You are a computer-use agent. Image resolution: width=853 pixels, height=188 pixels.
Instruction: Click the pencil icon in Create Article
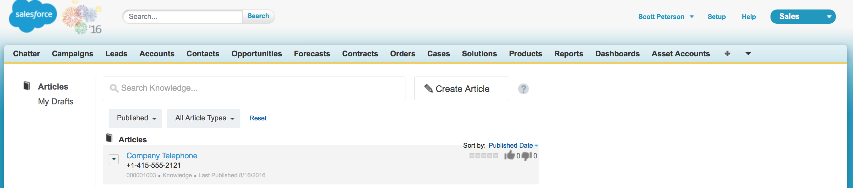tap(429, 88)
